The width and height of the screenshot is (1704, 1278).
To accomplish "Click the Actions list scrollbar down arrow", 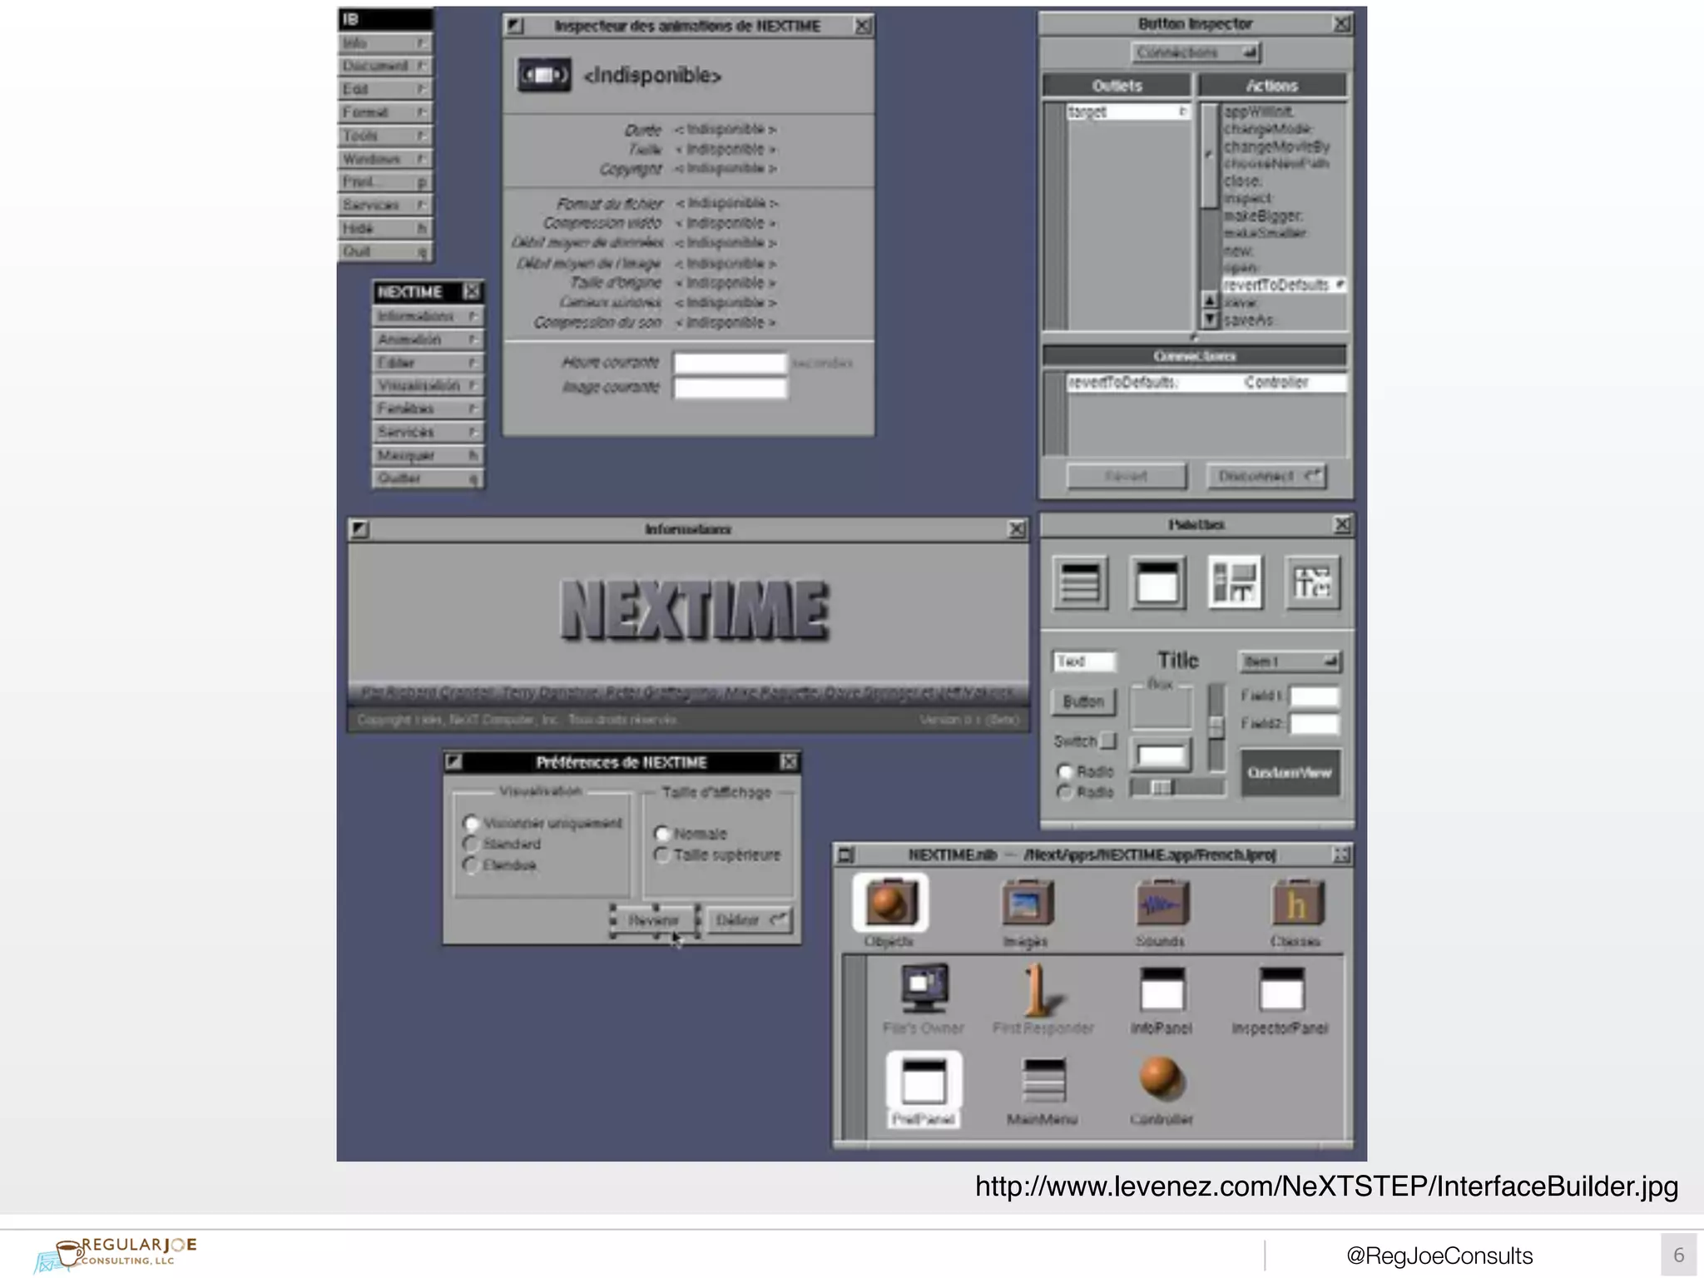I will 1211,319.
